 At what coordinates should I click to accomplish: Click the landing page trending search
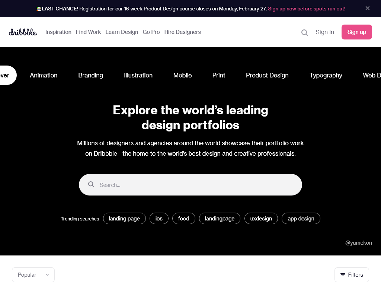pos(124,218)
